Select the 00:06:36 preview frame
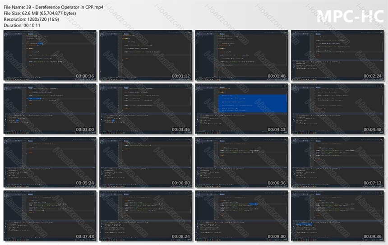 [x=241, y=162]
